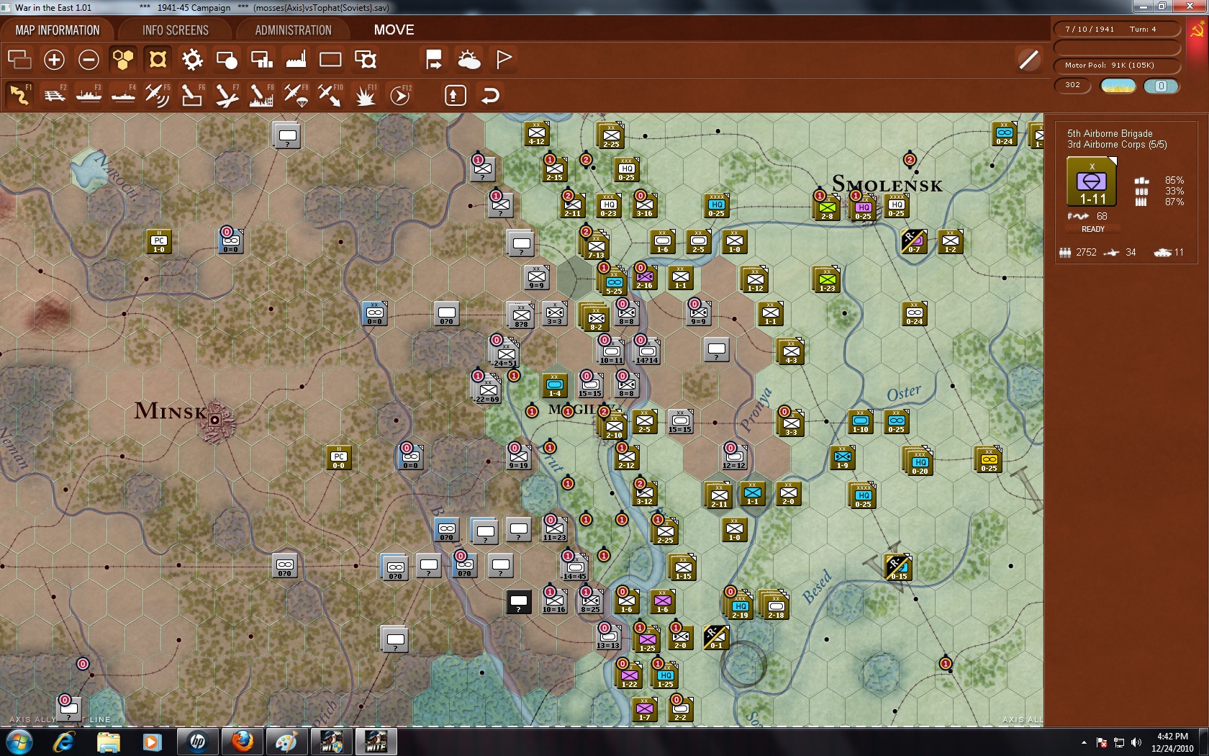Select the PC 0-0 unit near Minsk
The width and height of the screenshot is (1209, 756).
338,458
